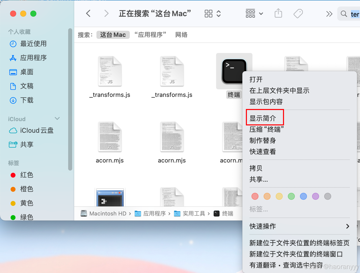Go forward with the right chevron

106,13
